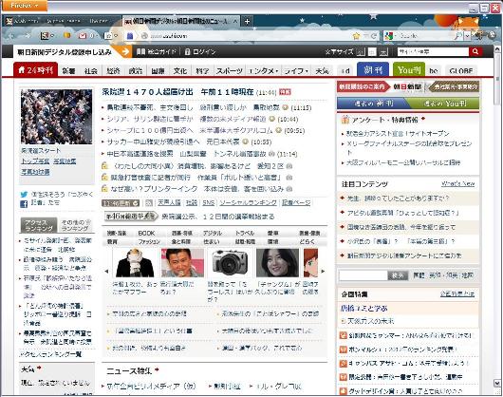
Task: Open the green You刊 tab
Action: point(409,69)
